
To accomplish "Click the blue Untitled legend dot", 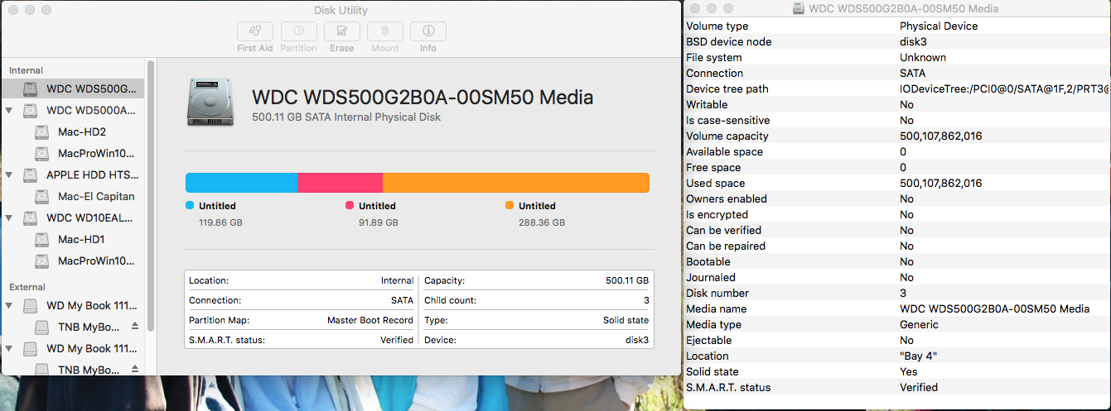I will pos(190,205).
